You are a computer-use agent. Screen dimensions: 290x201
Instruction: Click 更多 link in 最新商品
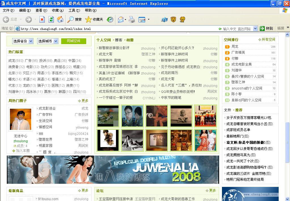click(85, 191)
